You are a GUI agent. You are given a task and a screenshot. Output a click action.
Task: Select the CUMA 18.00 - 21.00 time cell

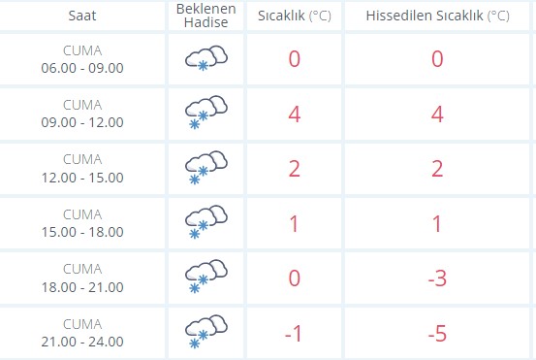[82, 278]
